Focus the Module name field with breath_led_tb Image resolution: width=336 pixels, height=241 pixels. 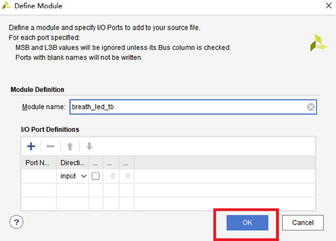[x=188, y=107]
